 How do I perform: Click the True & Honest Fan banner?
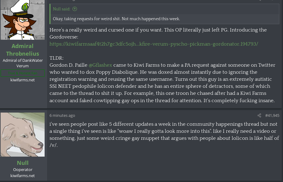click(x=23, y=73)
